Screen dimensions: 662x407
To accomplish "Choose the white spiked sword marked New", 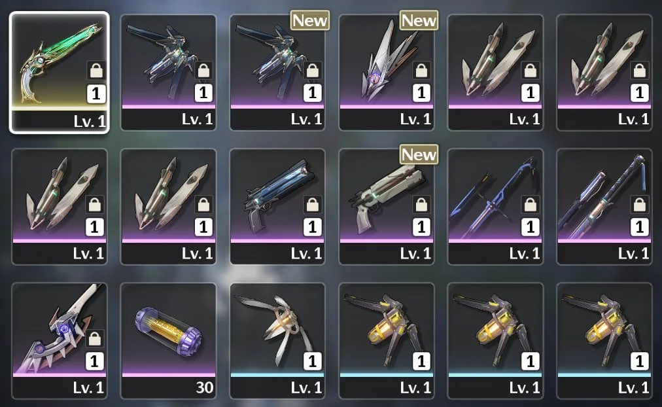I will [x=387, y=72].
